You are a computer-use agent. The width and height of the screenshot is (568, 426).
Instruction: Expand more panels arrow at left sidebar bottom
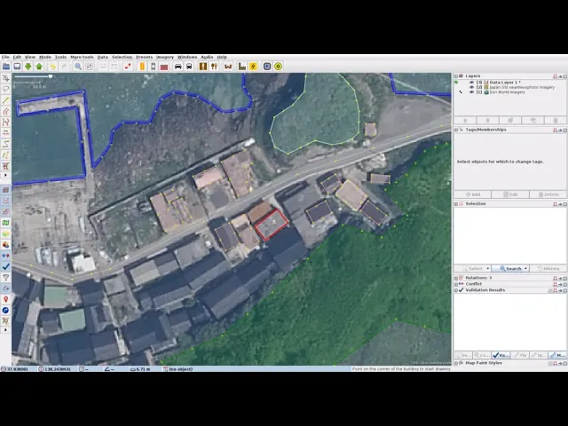(x=5, y=330)
